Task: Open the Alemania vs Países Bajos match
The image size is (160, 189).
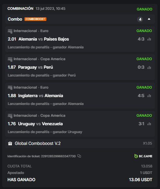Action: tap(44, 39)
